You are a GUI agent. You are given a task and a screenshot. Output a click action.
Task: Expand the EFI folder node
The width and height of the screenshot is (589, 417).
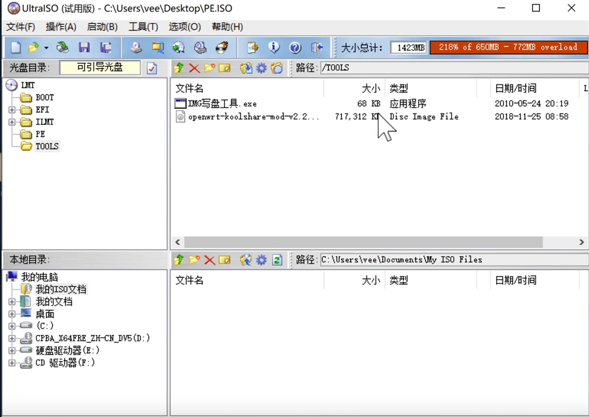pyautogui.click(x=12, y=110)
